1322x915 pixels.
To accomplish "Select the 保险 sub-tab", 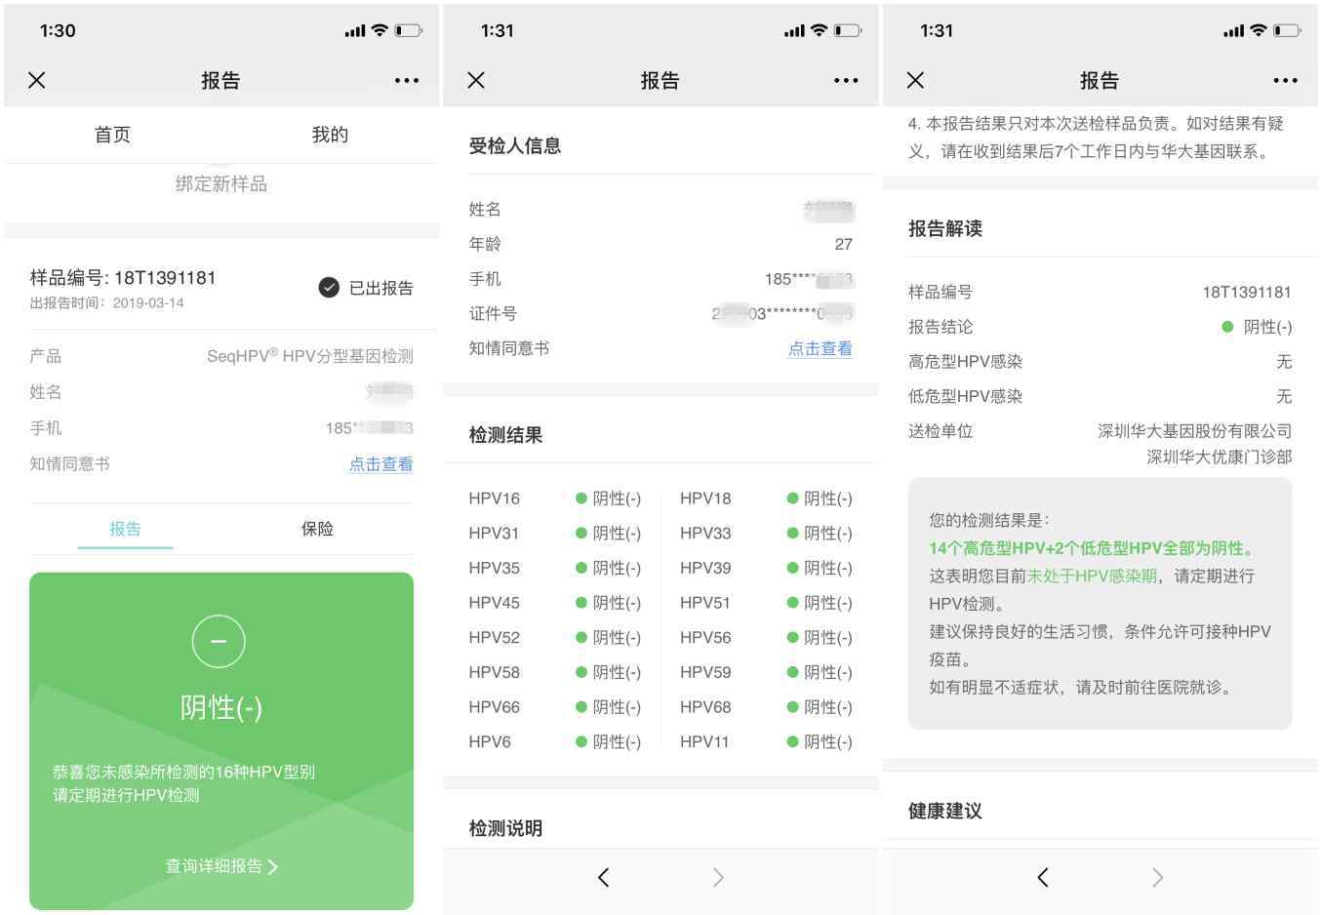I will [x=317, y=529].
